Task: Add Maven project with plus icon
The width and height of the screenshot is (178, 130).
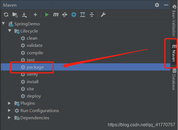Action: pos(35,15)
